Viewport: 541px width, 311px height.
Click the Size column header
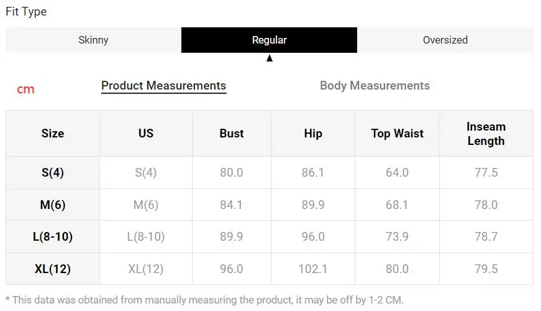(x=53, y=133)
